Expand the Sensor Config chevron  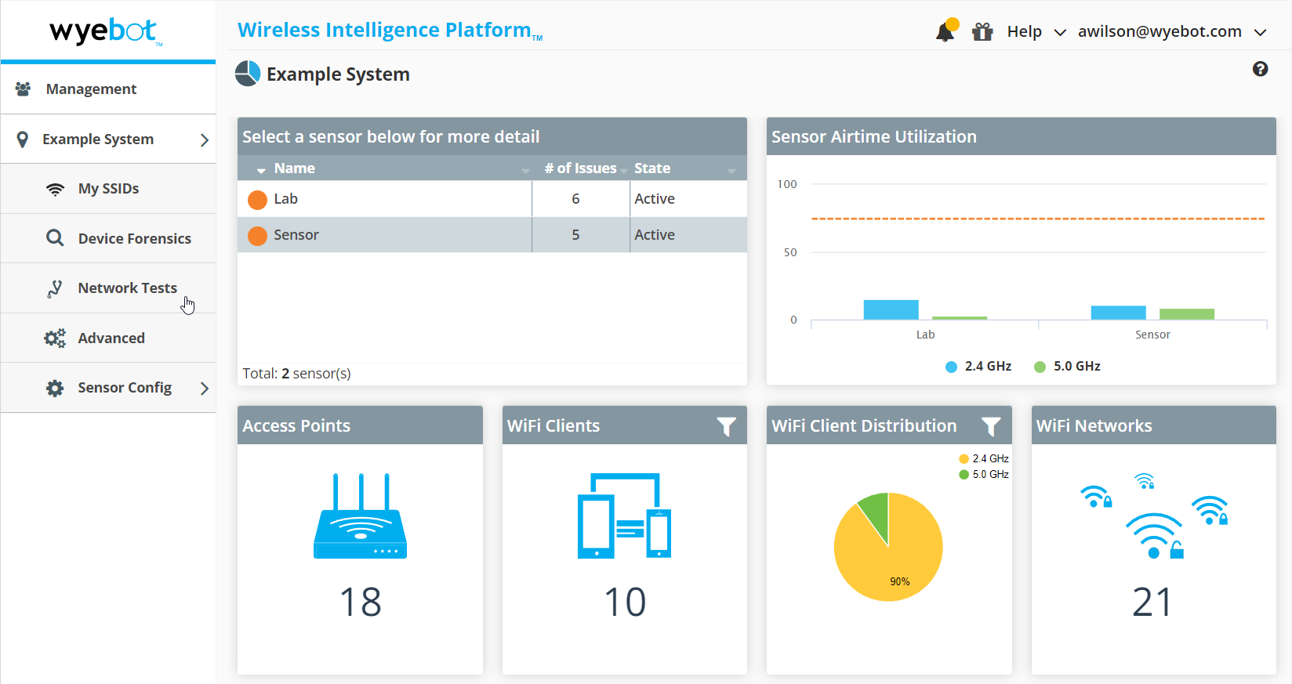205,388
